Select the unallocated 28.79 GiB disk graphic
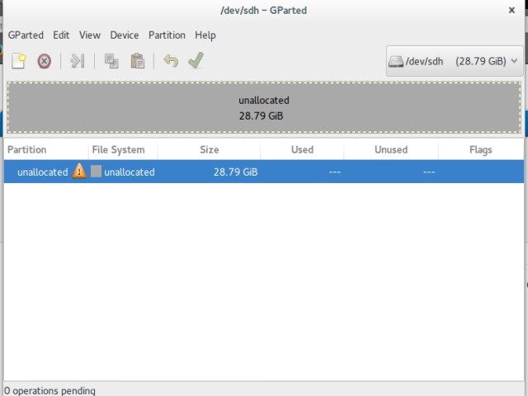The width and height of the screenshot is (528, 396). 264,108
